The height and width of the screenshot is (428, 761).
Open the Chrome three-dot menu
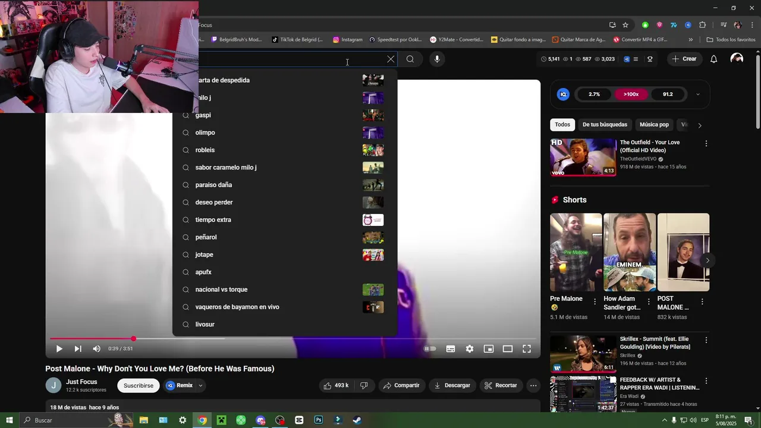pos(751,25)
